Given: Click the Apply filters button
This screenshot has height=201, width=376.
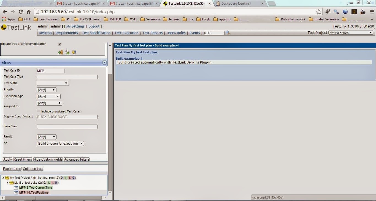Looking at the screenshot, I should click(7, 159).
